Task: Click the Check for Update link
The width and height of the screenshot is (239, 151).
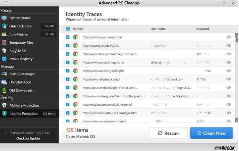Action: click(28, 138)
